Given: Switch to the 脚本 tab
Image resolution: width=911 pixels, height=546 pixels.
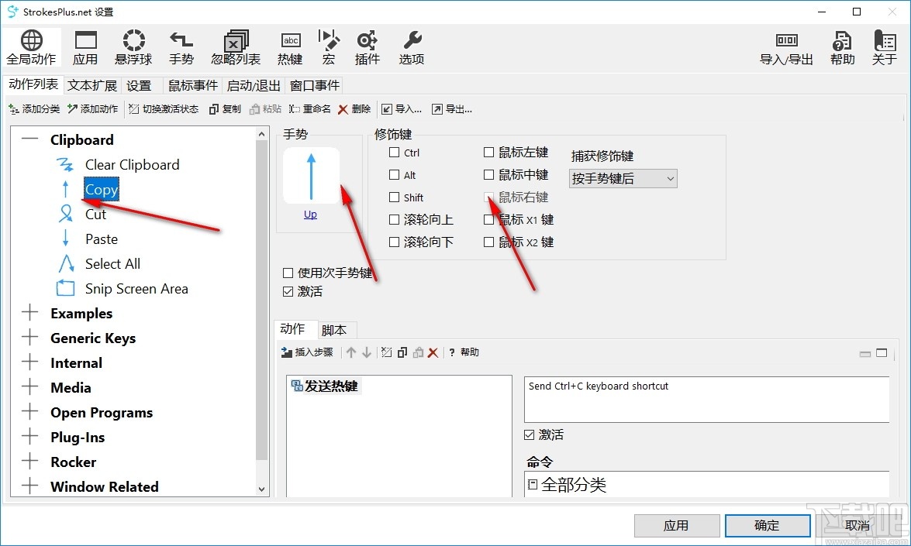Looking at the screenshot, I should pyautogui.click(x=336, y=329).
